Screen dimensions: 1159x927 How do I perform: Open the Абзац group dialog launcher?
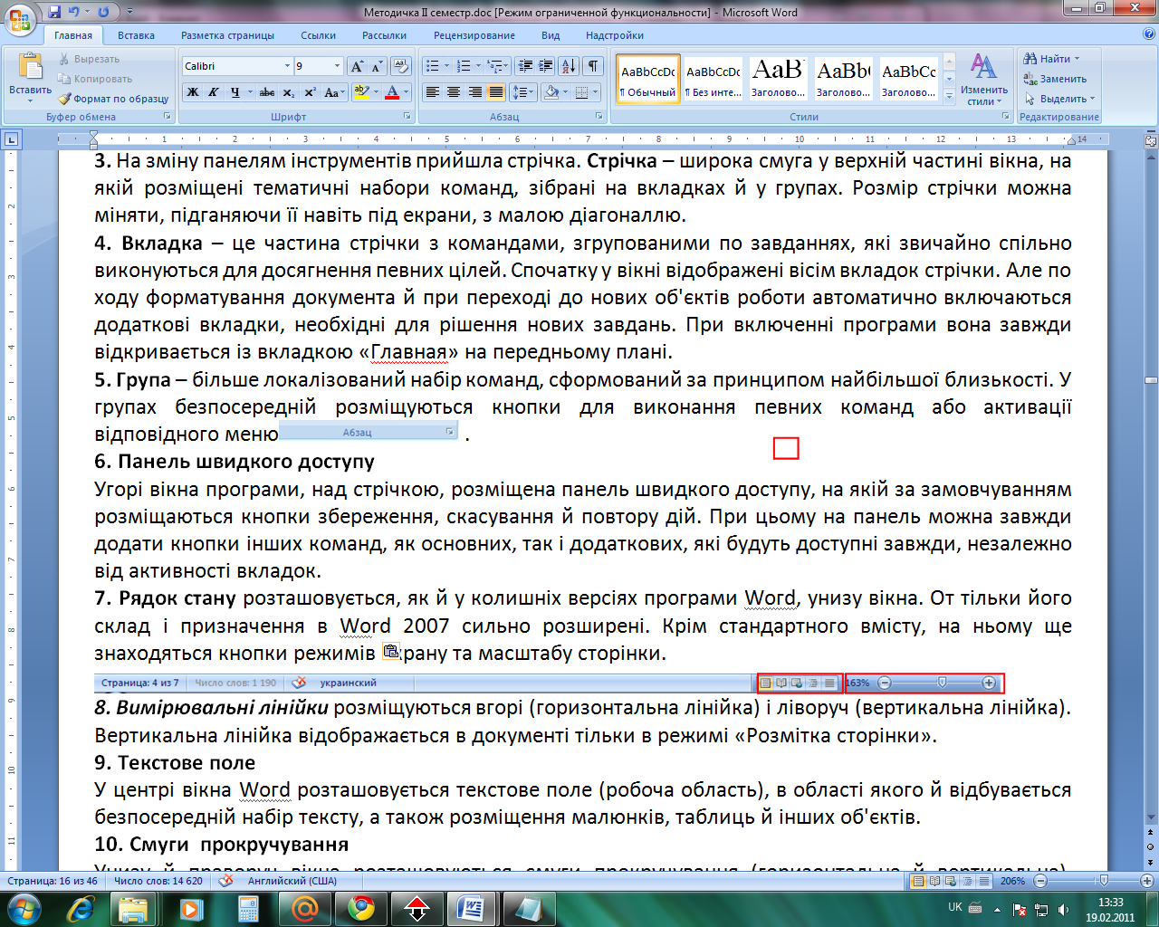pos(599,117)
